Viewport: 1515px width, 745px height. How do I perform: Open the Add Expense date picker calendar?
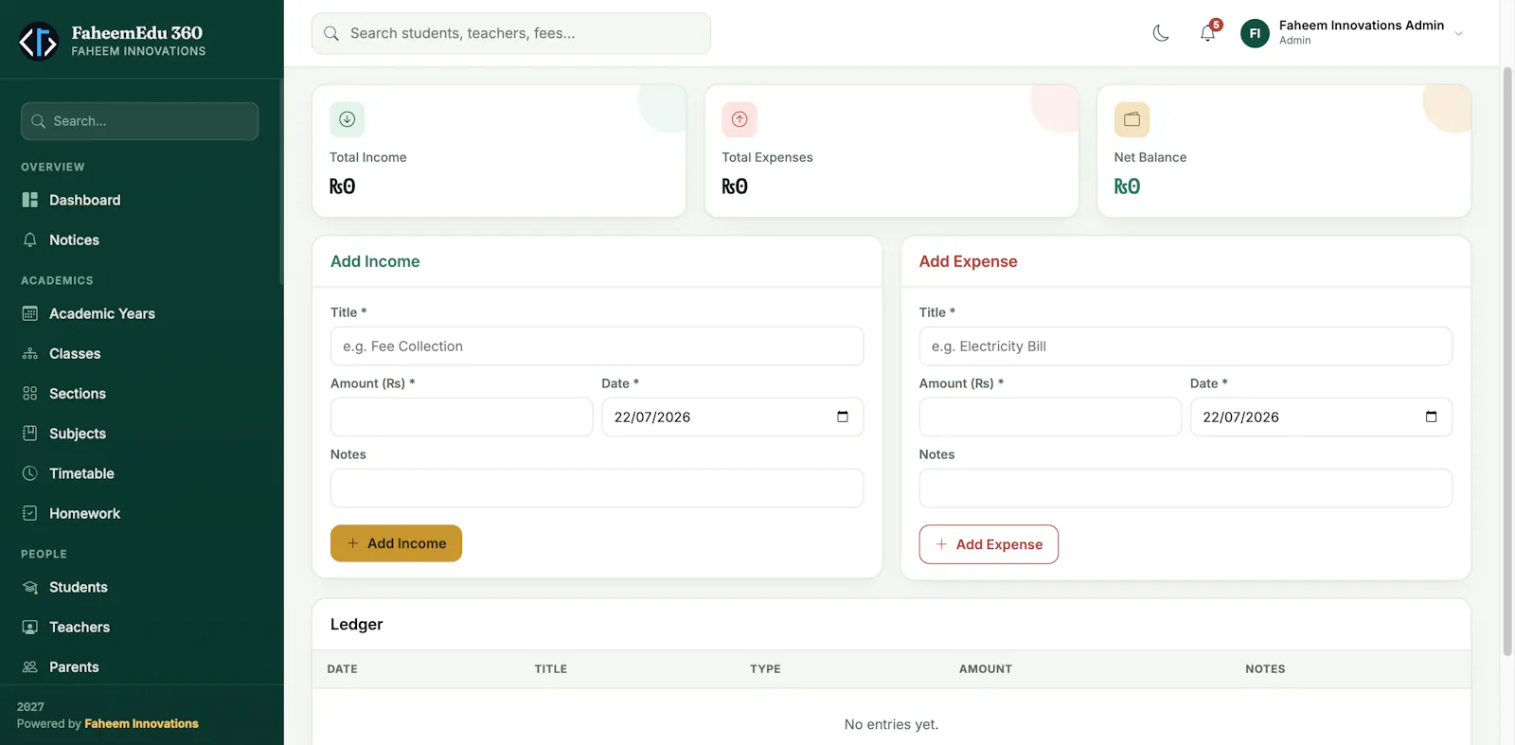[1431, 417]
